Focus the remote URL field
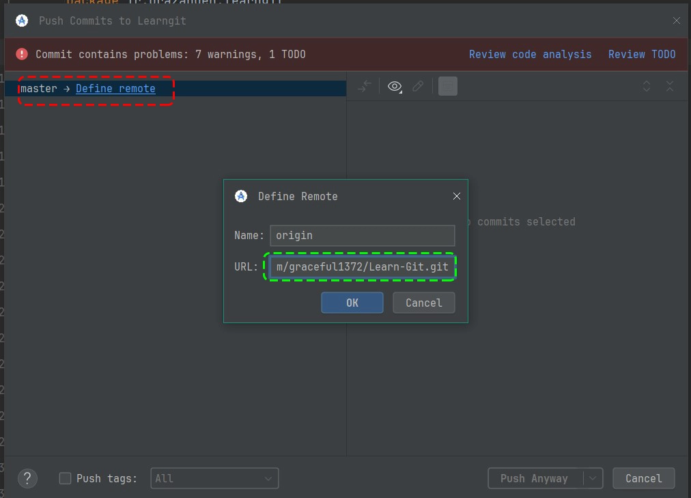691x498 pixels. pyautogui.click(x=363, y=266)
